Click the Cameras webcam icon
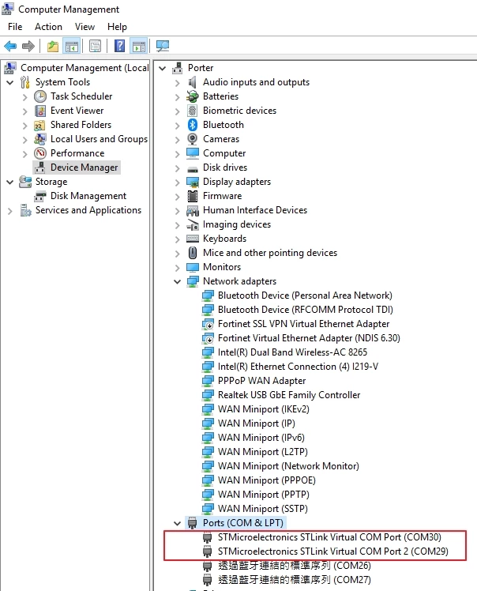The image size is (477, 591). click(x=193, y=139)
